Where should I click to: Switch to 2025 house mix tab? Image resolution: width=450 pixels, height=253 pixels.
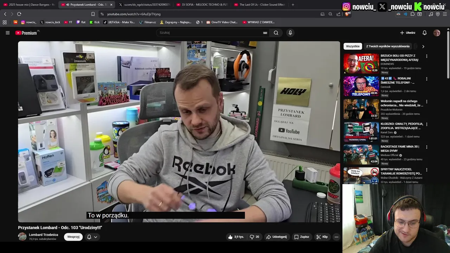tap(29, 5)
